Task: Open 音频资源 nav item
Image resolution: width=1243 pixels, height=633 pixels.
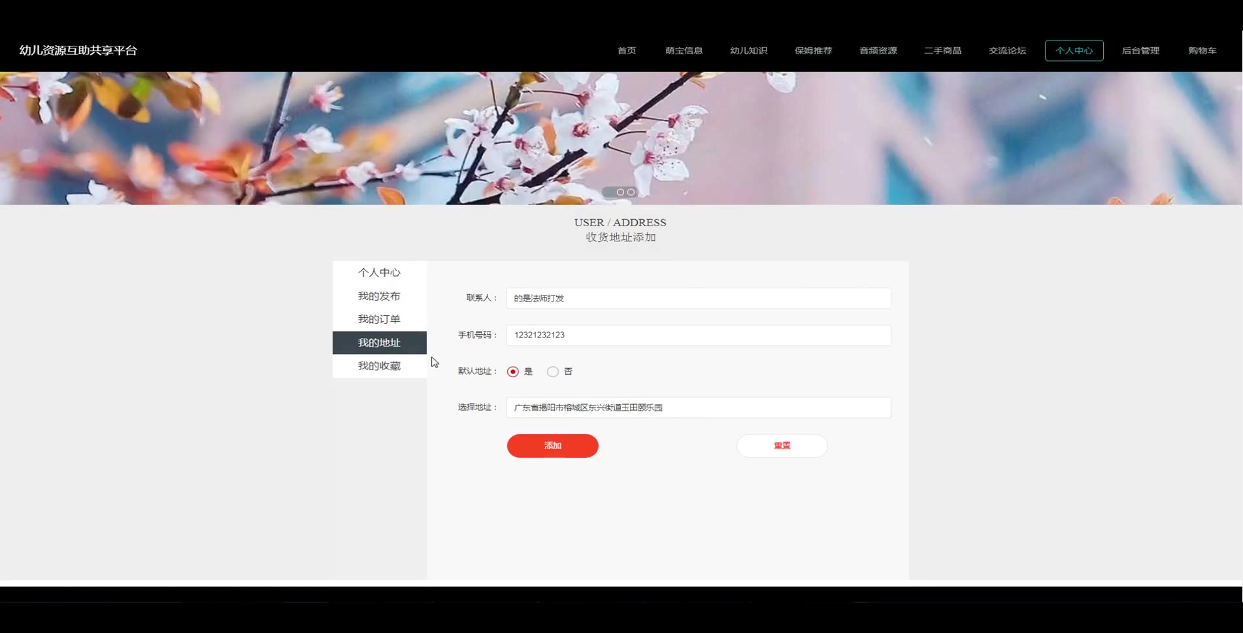Action: point(878,50)
